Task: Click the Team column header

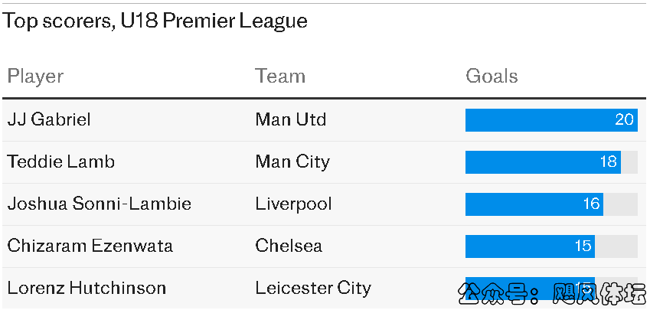Action: point(280,77)
